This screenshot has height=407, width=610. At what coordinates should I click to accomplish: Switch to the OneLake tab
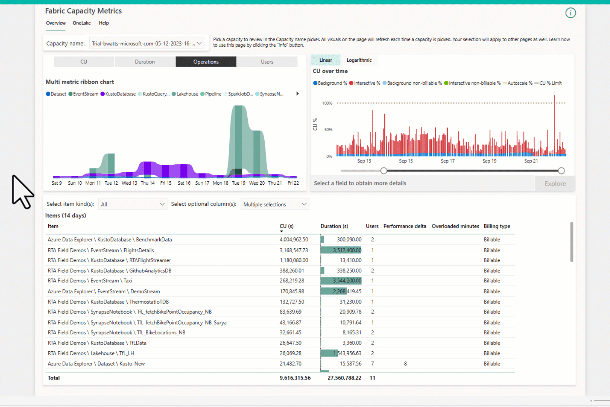82,23
